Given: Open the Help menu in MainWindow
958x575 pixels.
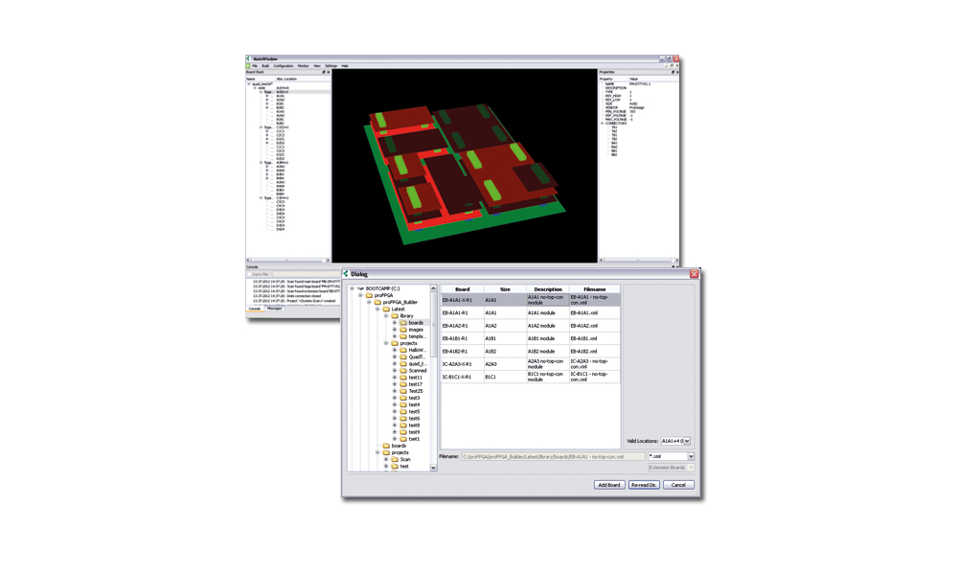Looking at the screenshot, I should point(345,65).
